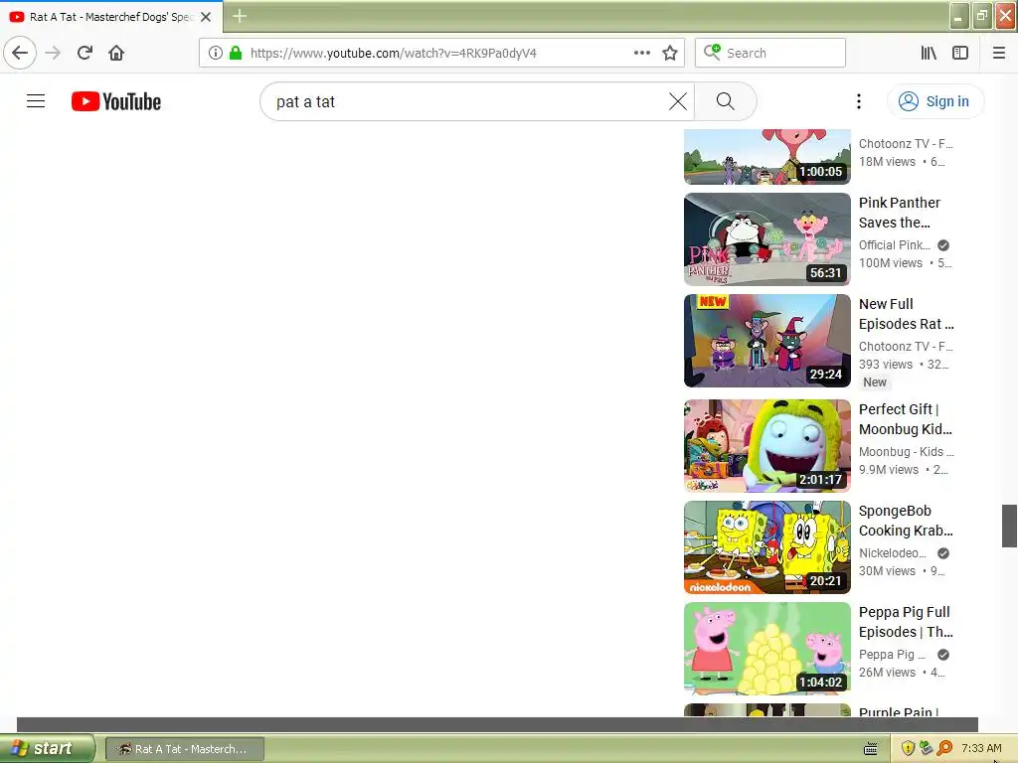Screen dimensions: 1018x763
Task: Click the '100M views' text
Action: [x=890, y=262]
